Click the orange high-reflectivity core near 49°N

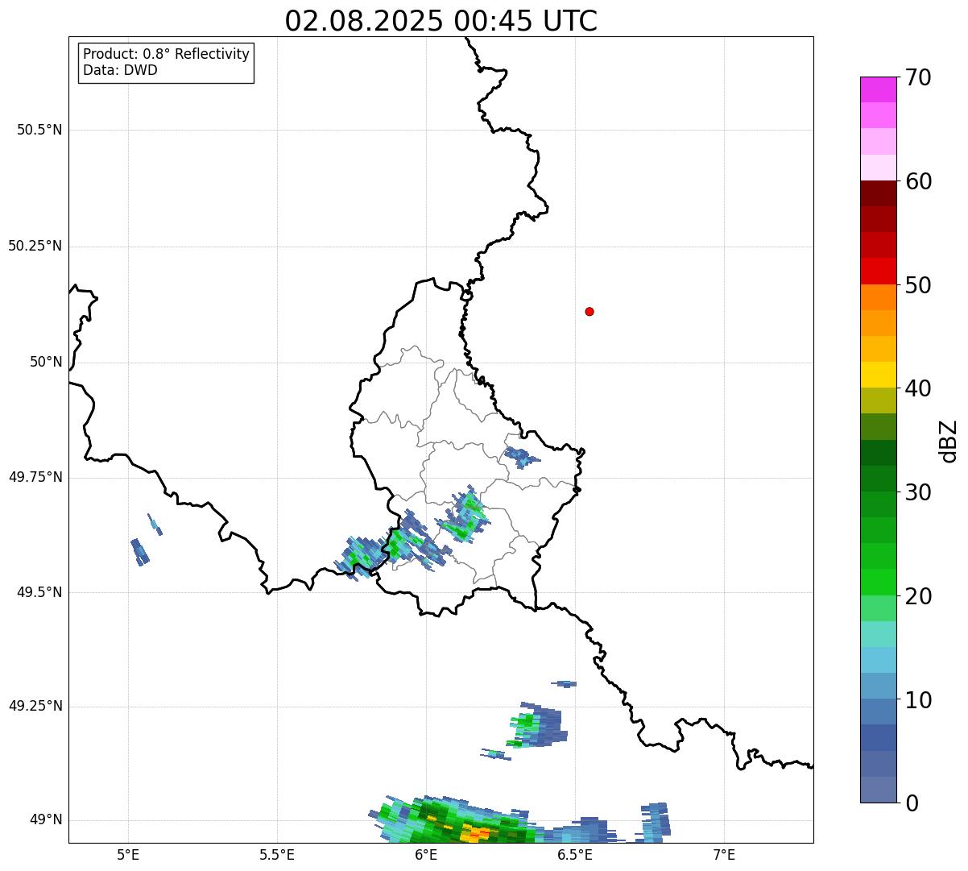(478, 832)
